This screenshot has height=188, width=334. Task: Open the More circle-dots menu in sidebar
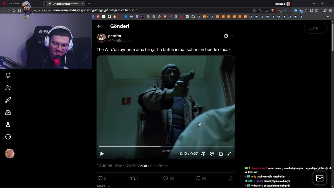8,137
